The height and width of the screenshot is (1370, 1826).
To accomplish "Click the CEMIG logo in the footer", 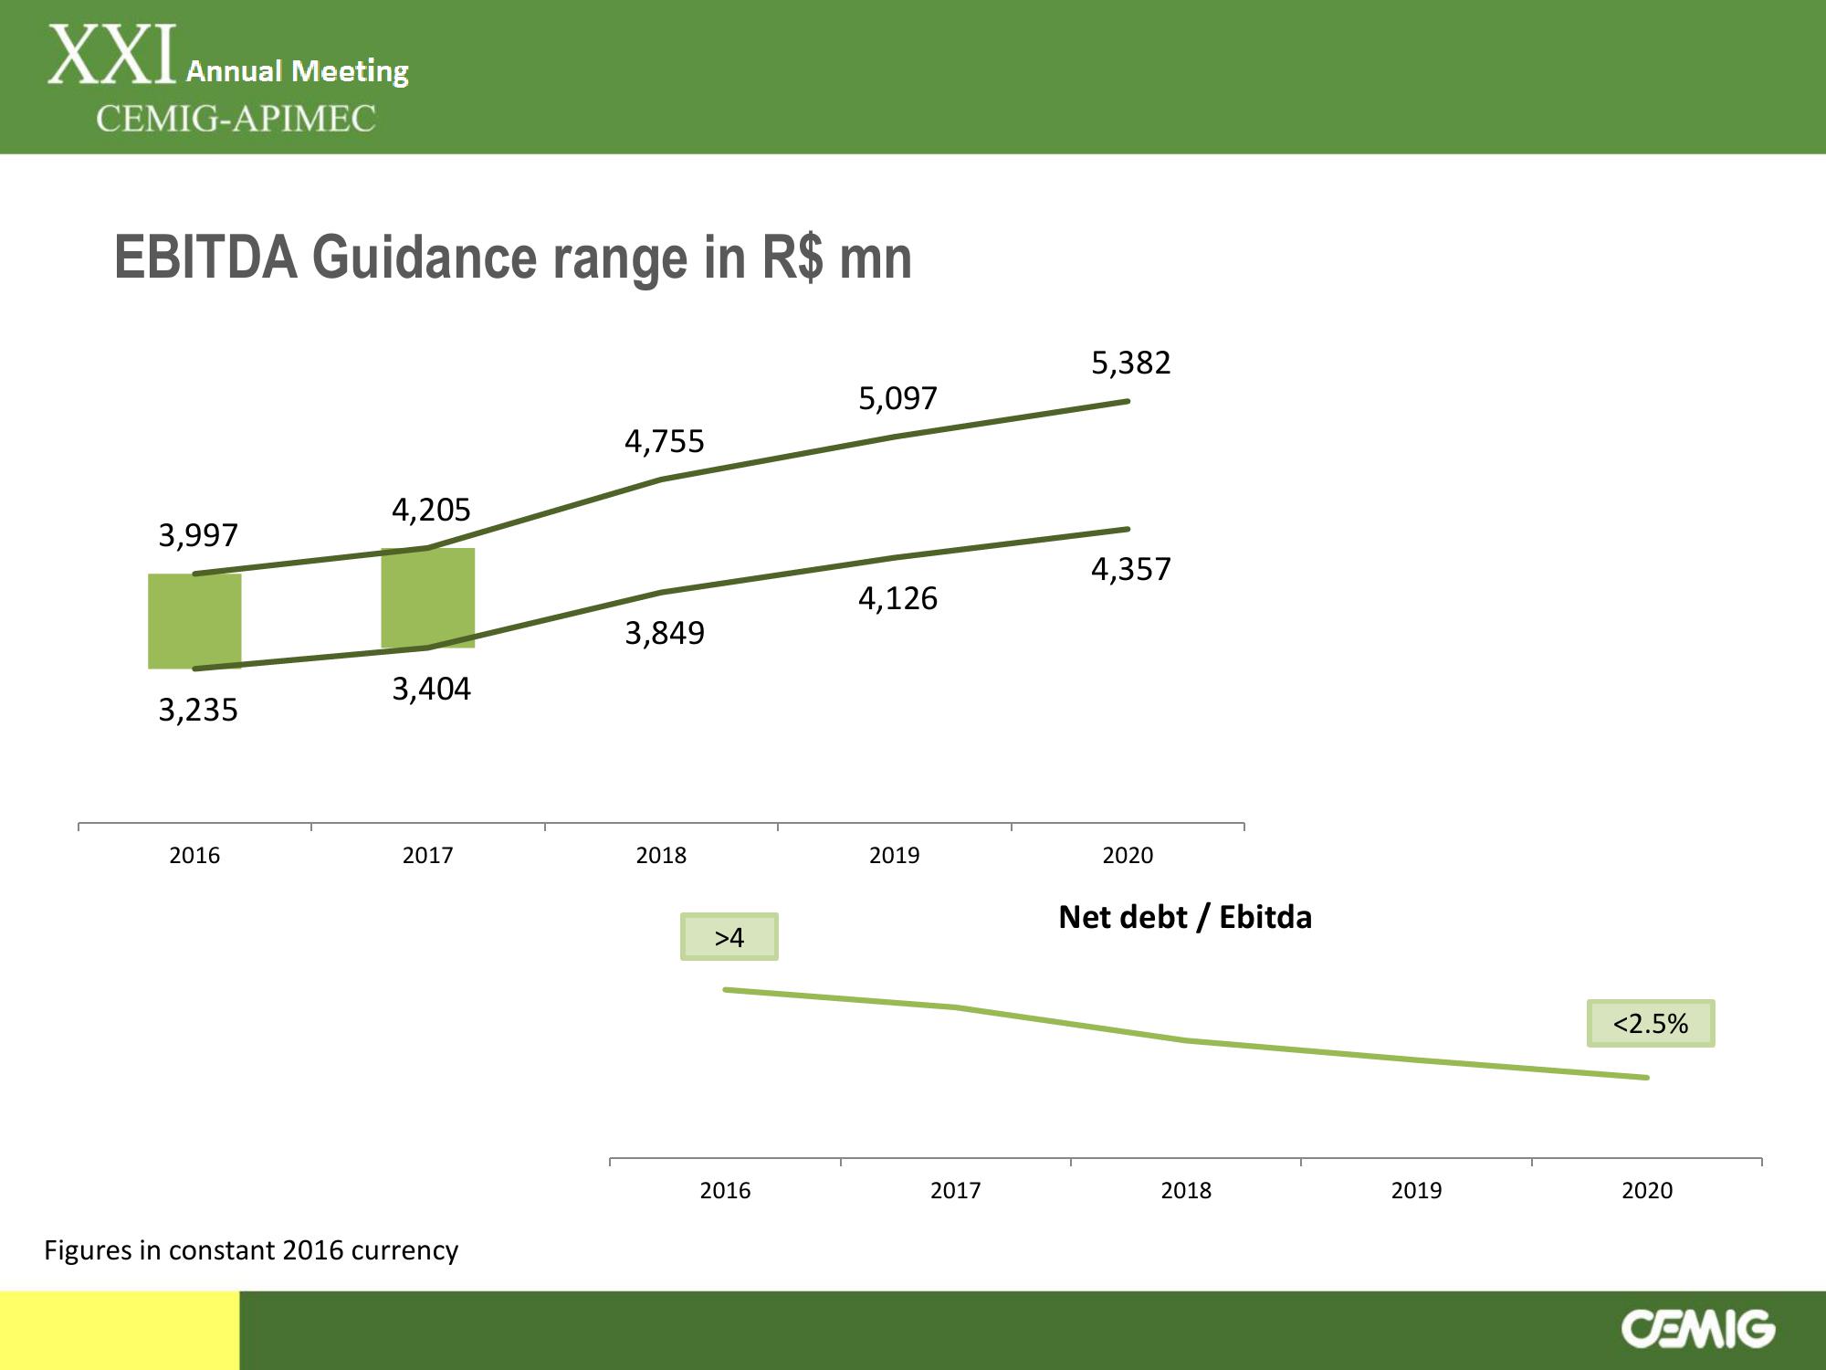I will click(1698, 1329).
